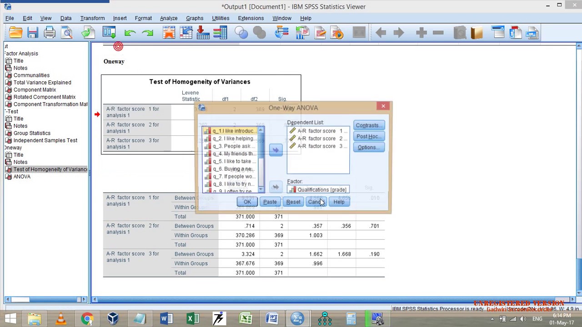Click the Insert Title toolbar icon
The width and height of the screenshot is (582, 327).
point(515,33)
